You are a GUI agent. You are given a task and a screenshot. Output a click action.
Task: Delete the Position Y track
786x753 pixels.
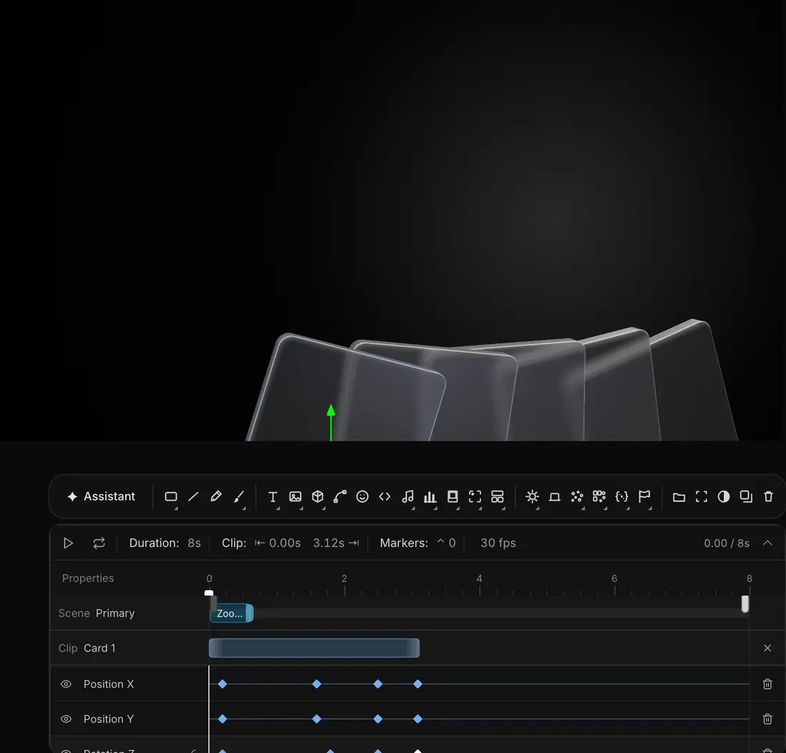pyautogui.click(x=767, y=719)
